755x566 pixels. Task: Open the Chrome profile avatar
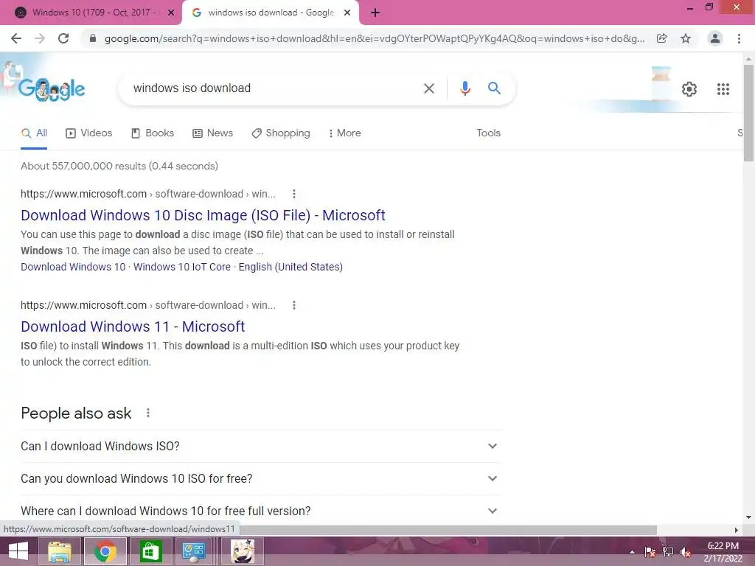(x=715, y=38)
